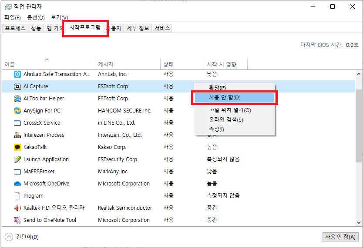This screenshot has width=363, height=248.
Task: Select the Microsoft OneDrive row name
Action: tap(46, 184)
